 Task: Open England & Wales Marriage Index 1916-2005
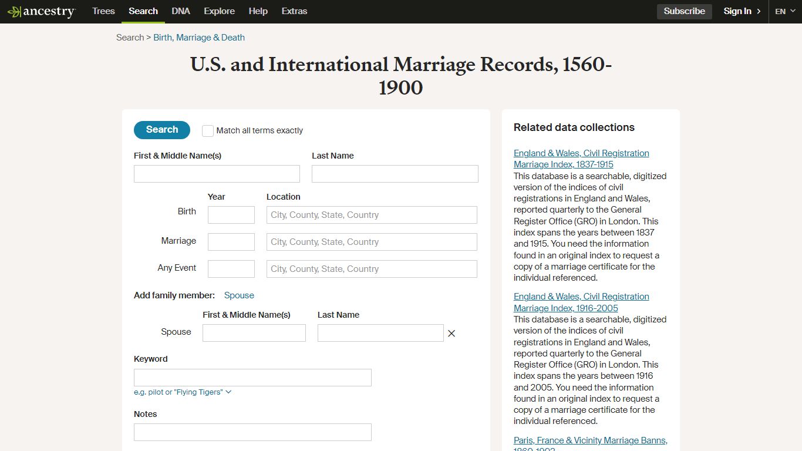[581, 302]
